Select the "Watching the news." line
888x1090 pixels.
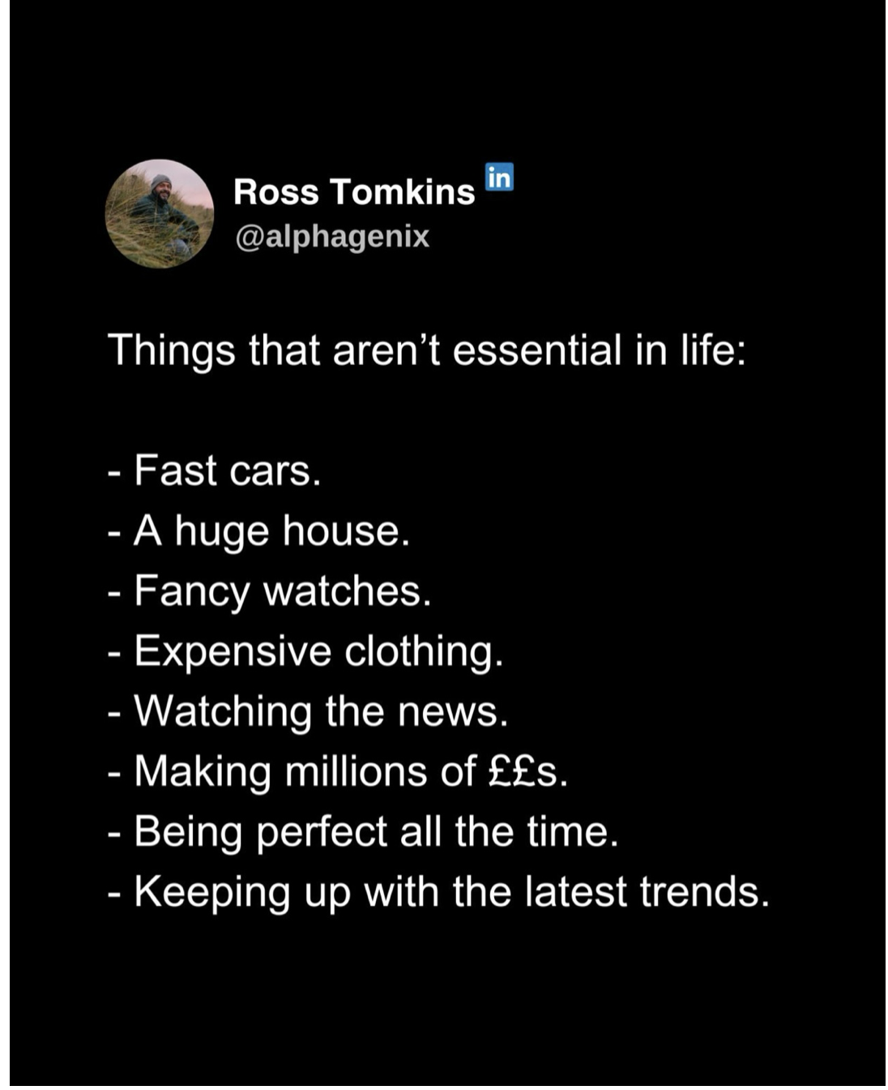tap(308, 711)
